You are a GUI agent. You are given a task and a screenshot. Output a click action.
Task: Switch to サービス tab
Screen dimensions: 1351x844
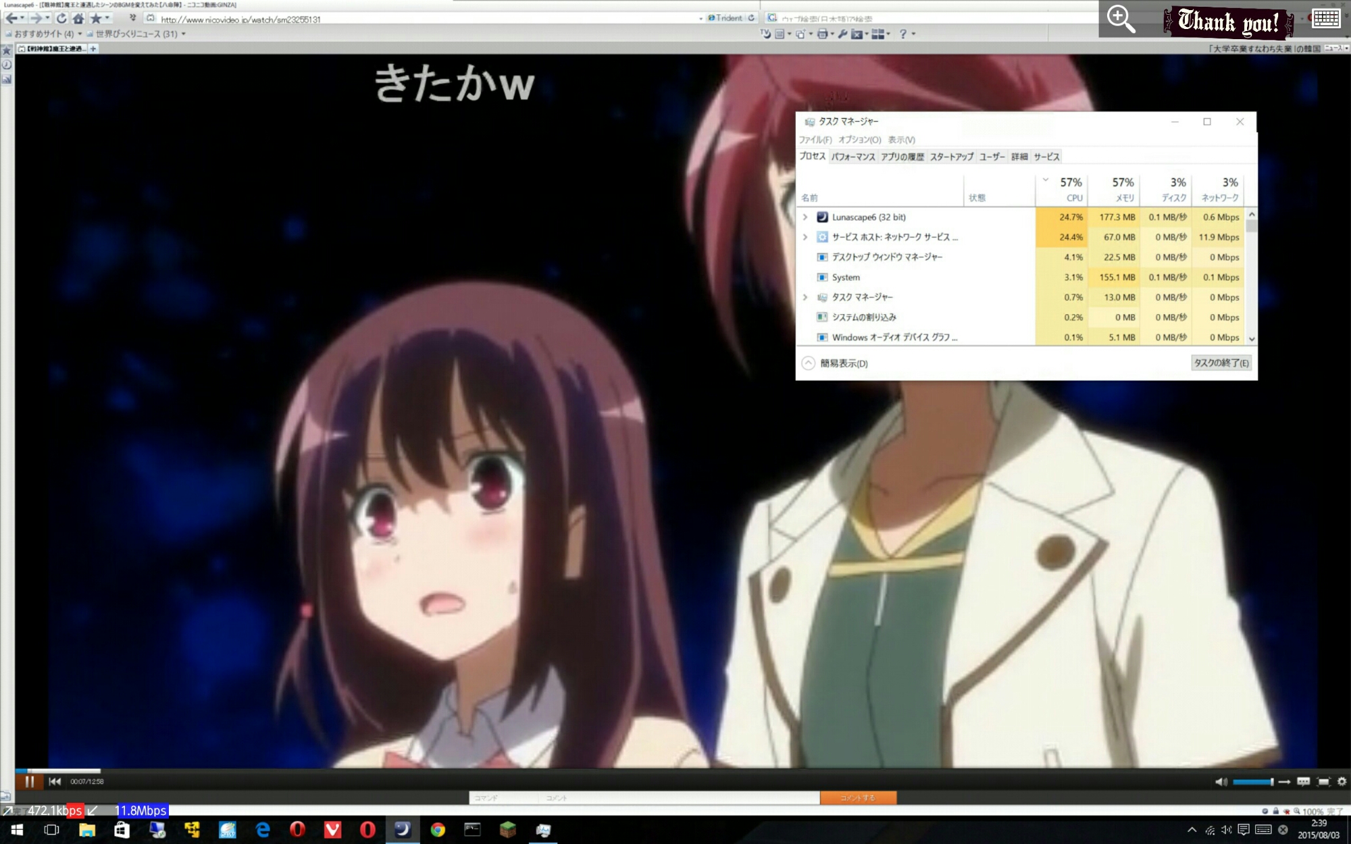[x=1046, y=157]
